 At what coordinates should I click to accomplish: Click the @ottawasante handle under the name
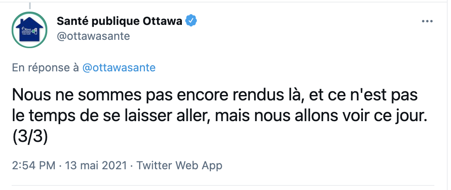93,36
